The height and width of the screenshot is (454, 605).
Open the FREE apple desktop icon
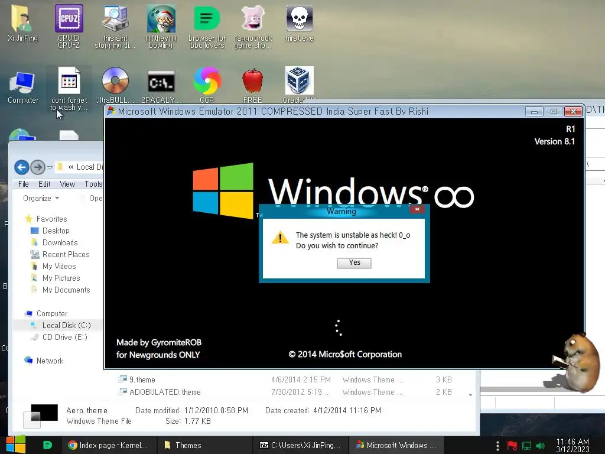pyautogui.click(x=253, y=86)
